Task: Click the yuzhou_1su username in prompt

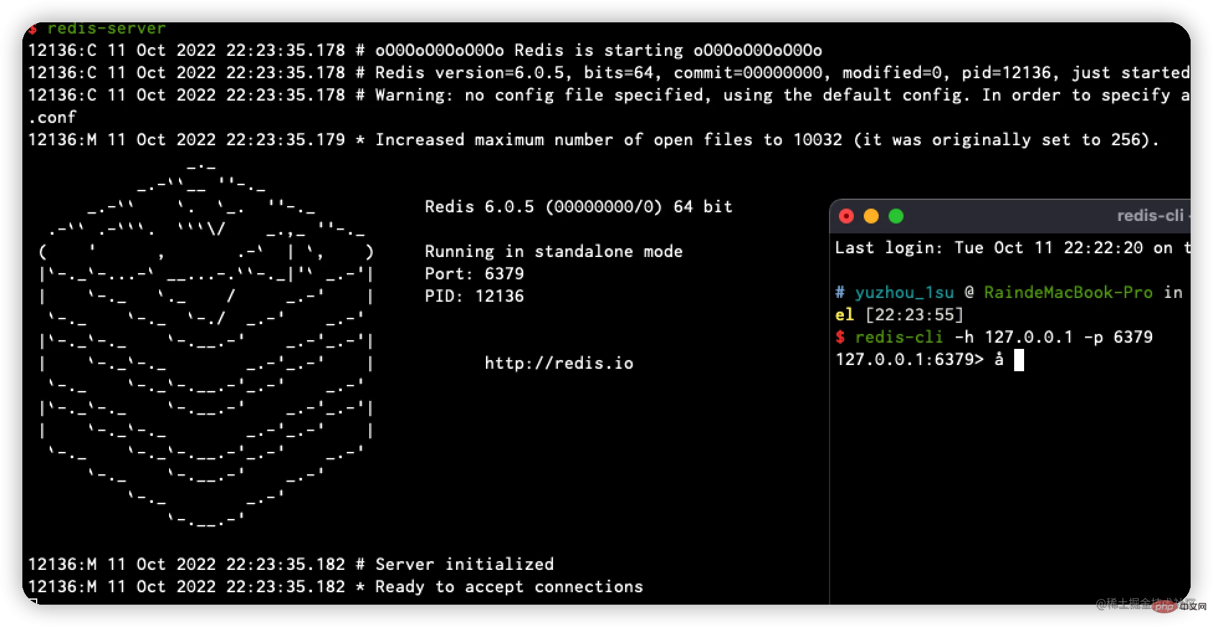Action: (x=904, y=292)
